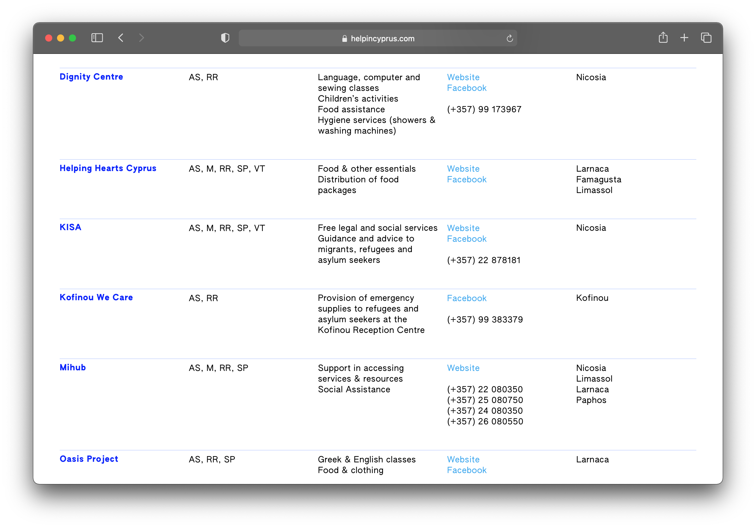Click 'AS, M, RR, SP' in Mihub row
The image size is (756, 528).
click(218, 368)
